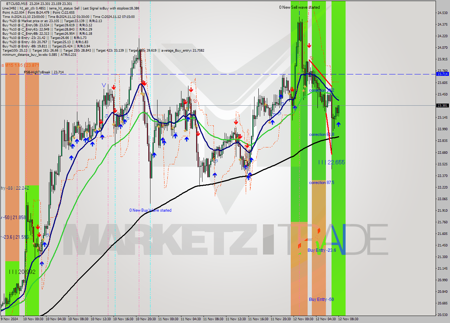Image resolution: width=450 pixels, height=323 pixels.
Task: Select the 'correction 87.5' label
Action: pos(321,183)
